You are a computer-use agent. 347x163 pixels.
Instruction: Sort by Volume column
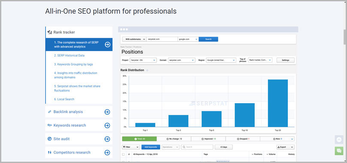pos(271,154)
